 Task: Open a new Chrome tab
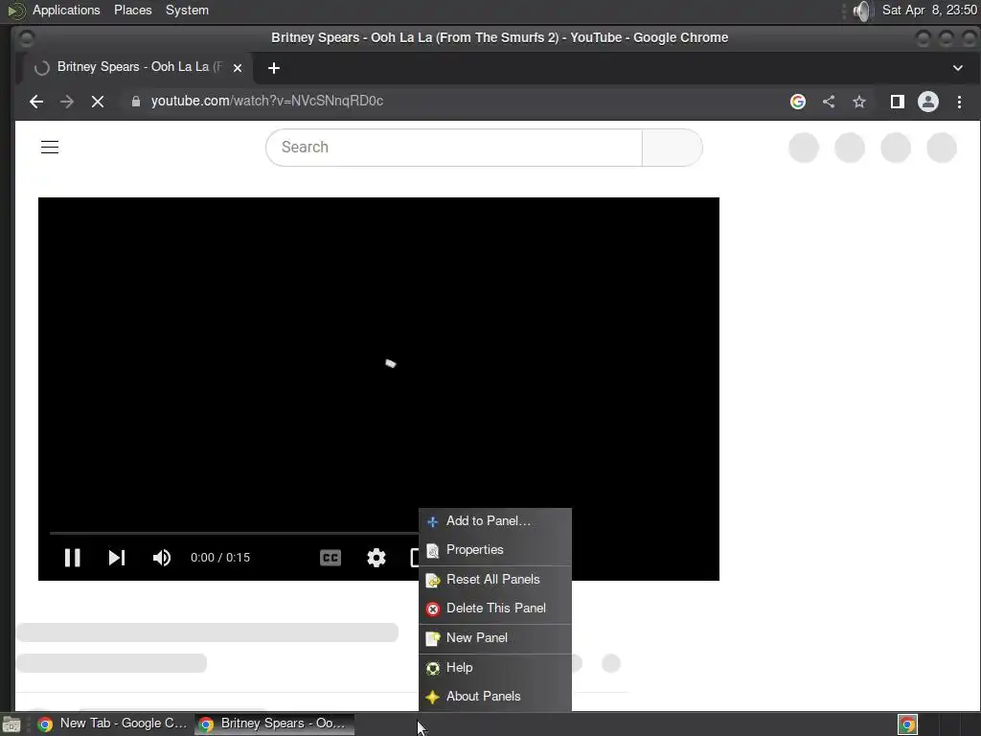coord(273,68)
